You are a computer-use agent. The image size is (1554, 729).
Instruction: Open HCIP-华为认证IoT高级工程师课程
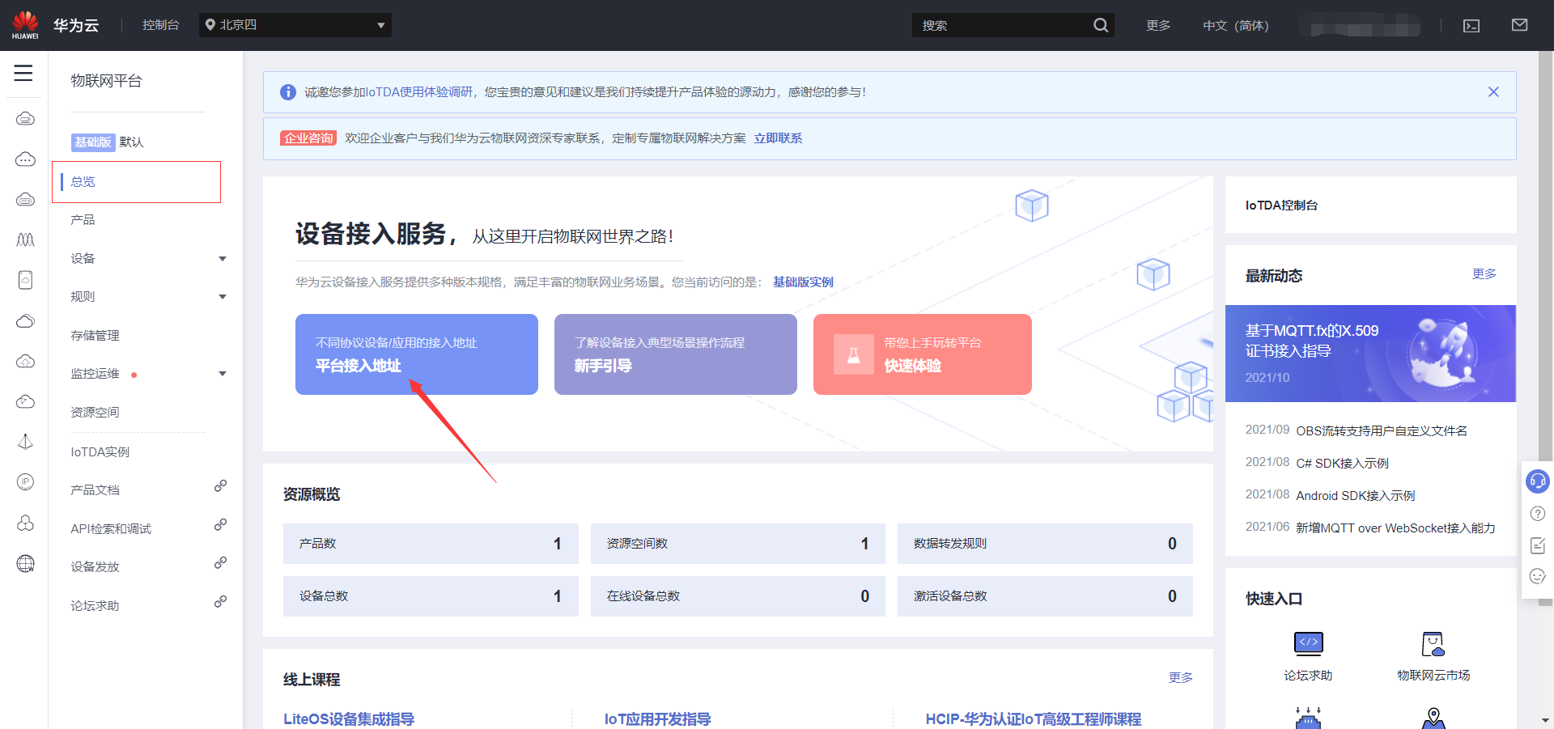[x=1034, y=719]
